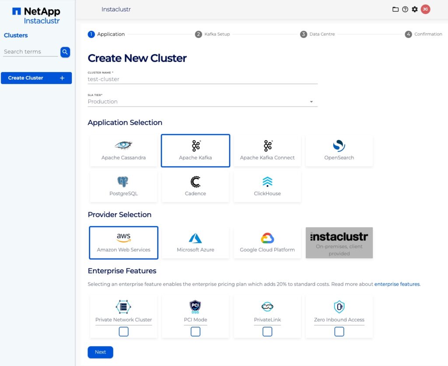The height and width of the screenshot is (366, 448).
Task: Edit the Cluster Name text field
Action: tap(203, 79)
